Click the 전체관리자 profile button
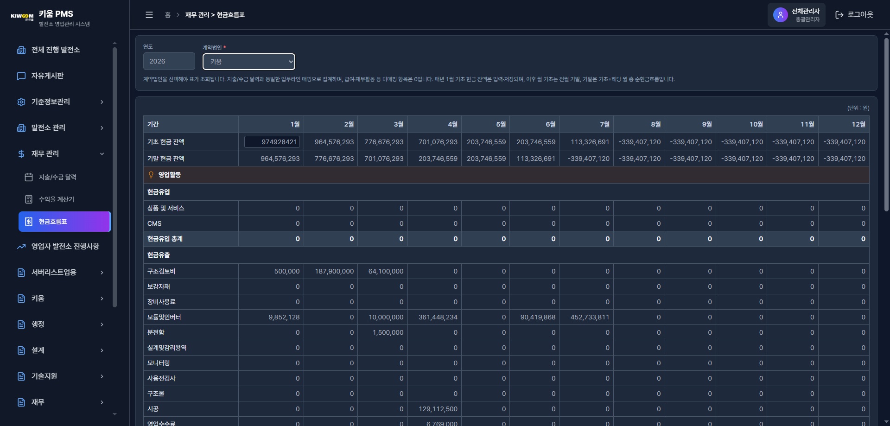The height and width of the screenshot is (426, 890). click(796, 15)
